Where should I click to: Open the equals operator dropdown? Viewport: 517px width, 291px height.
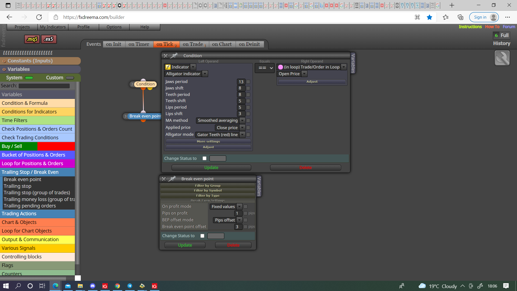[x=265, y=68]
